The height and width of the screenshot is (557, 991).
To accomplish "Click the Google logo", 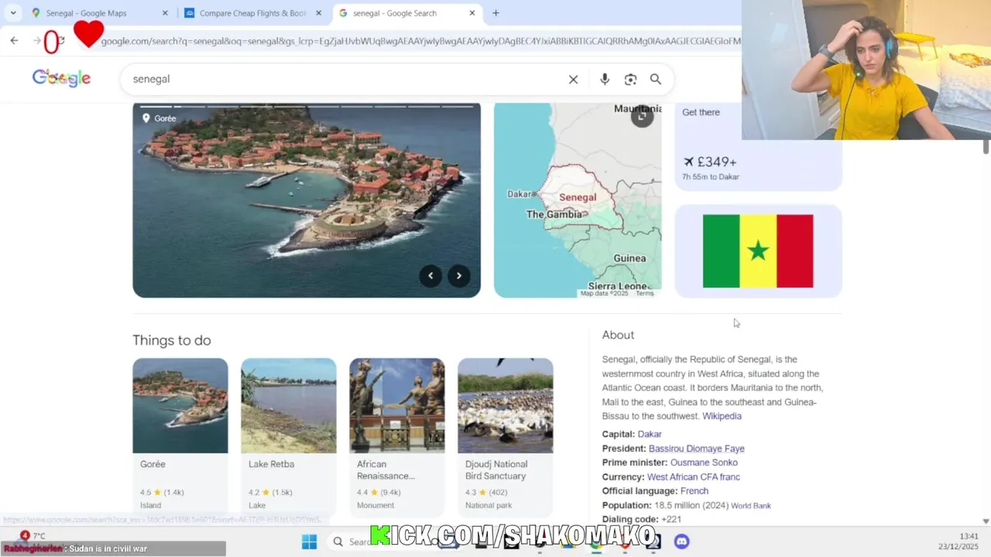I will click(61, 78).
